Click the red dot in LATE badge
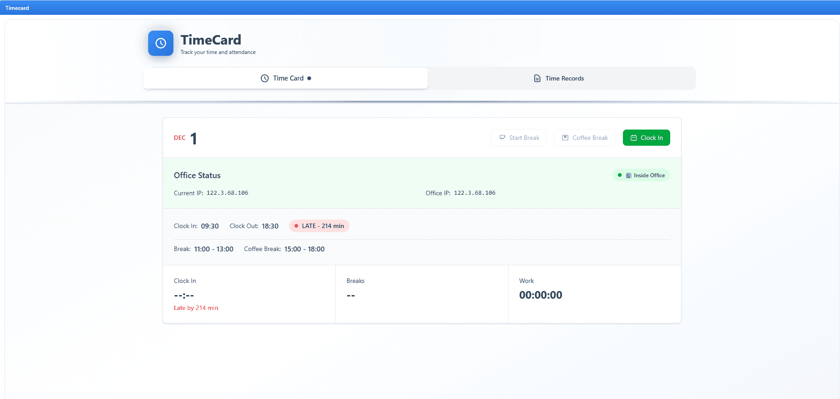Viewport: 840px width, 399px height. [x=296, y=226]
